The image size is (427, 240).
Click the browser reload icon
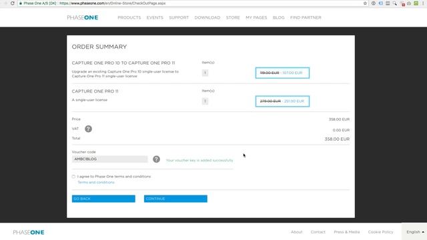tap(13, 3)
